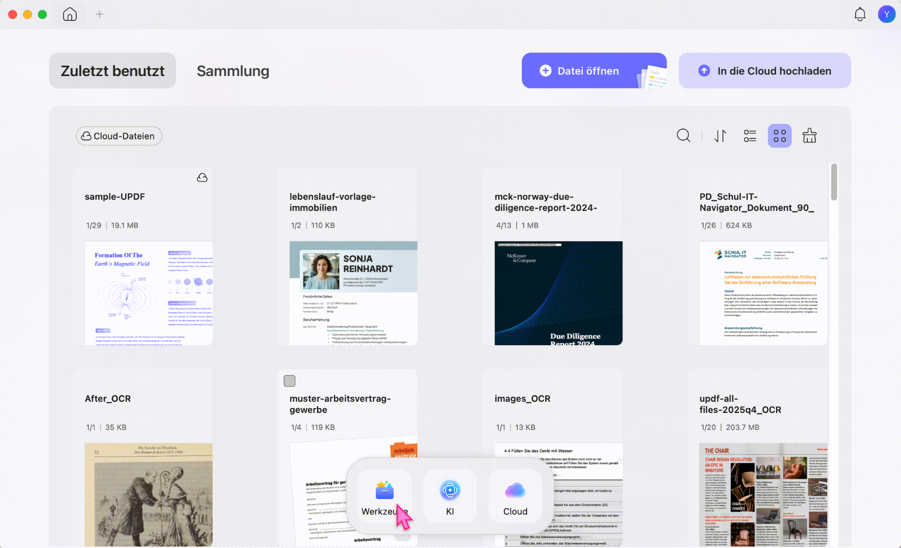This screenshot has height=548, width=901.
Task: Select the muster-arbeitsvertrag-gewerbe checkbox
Action: coord(289,381)
